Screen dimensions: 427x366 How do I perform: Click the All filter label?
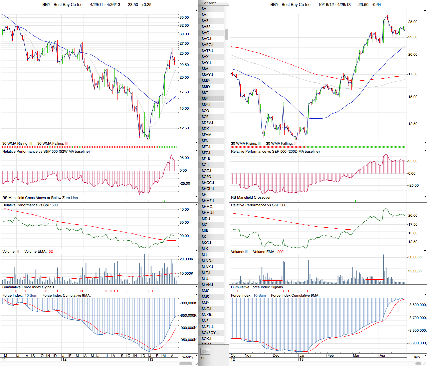coord(202,358)
